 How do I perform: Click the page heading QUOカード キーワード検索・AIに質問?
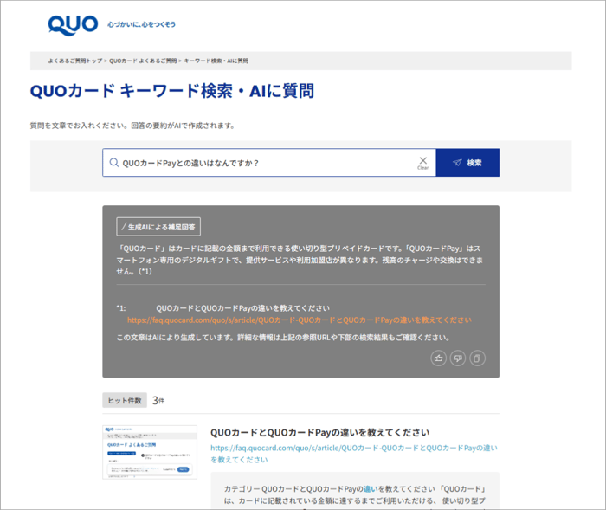[x=172, y=91]
